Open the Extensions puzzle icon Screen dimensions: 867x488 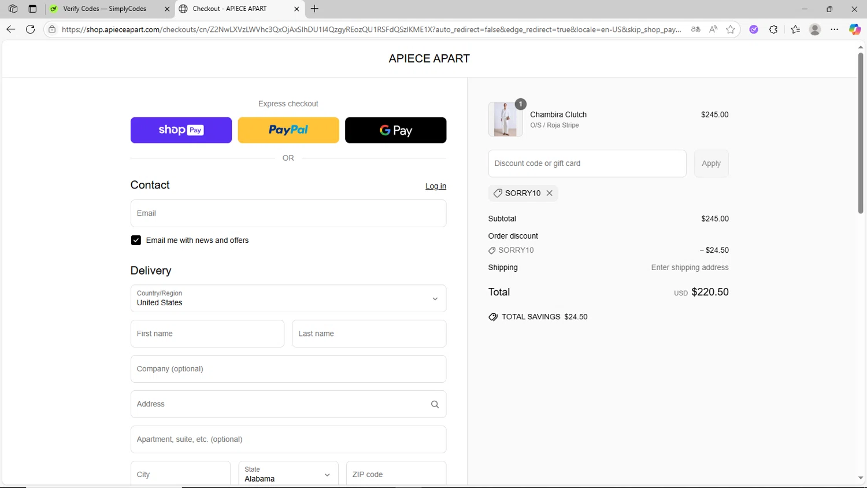773,29
